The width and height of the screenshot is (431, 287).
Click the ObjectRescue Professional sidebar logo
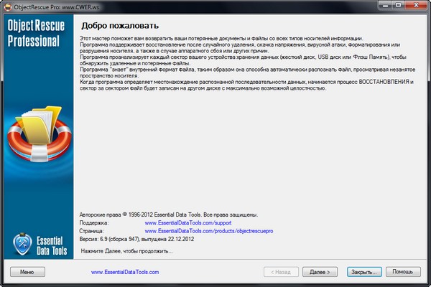pyautogui.click(x=34, y=35)
